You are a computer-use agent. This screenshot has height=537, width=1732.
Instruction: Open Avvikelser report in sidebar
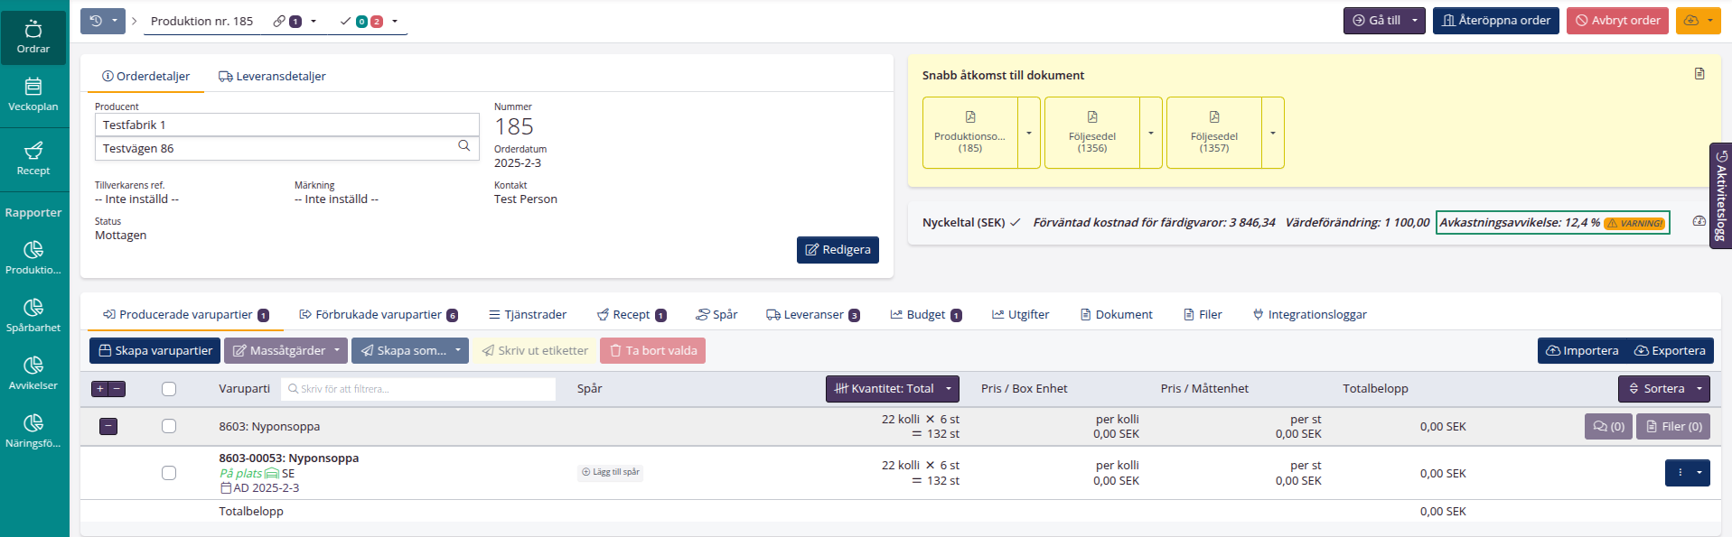33,374
